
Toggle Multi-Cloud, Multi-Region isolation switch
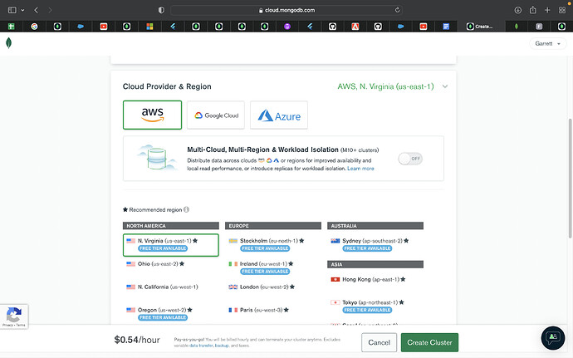pyautogui.click(x=409, y=158)
